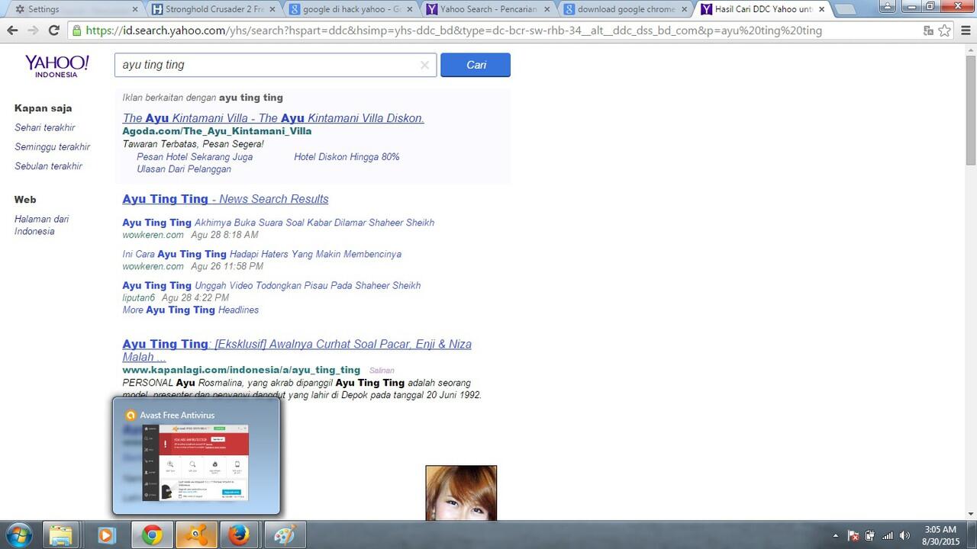977x549 pixels.
Task: Open news about 'Dilamar Shaheer Sheikh'
Action: [x=279, y=223]
